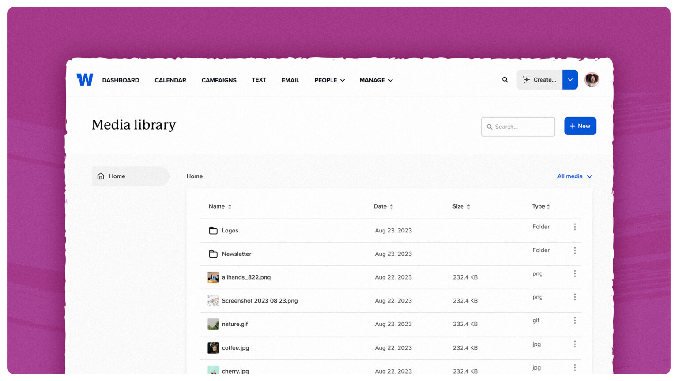Image resolution: width=678 pixels, height=381 pixels.
Task: Select Home in the sidebar
Action: click(130, 176)
